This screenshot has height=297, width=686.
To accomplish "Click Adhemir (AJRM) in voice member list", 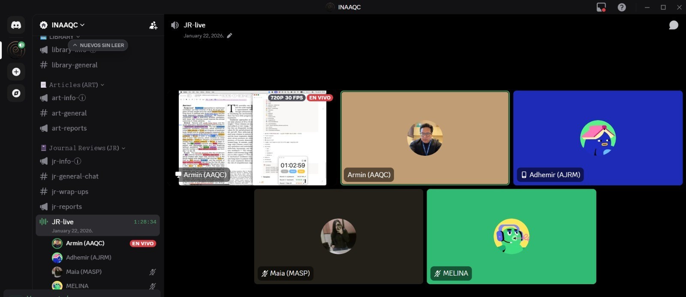I will 88,258.
